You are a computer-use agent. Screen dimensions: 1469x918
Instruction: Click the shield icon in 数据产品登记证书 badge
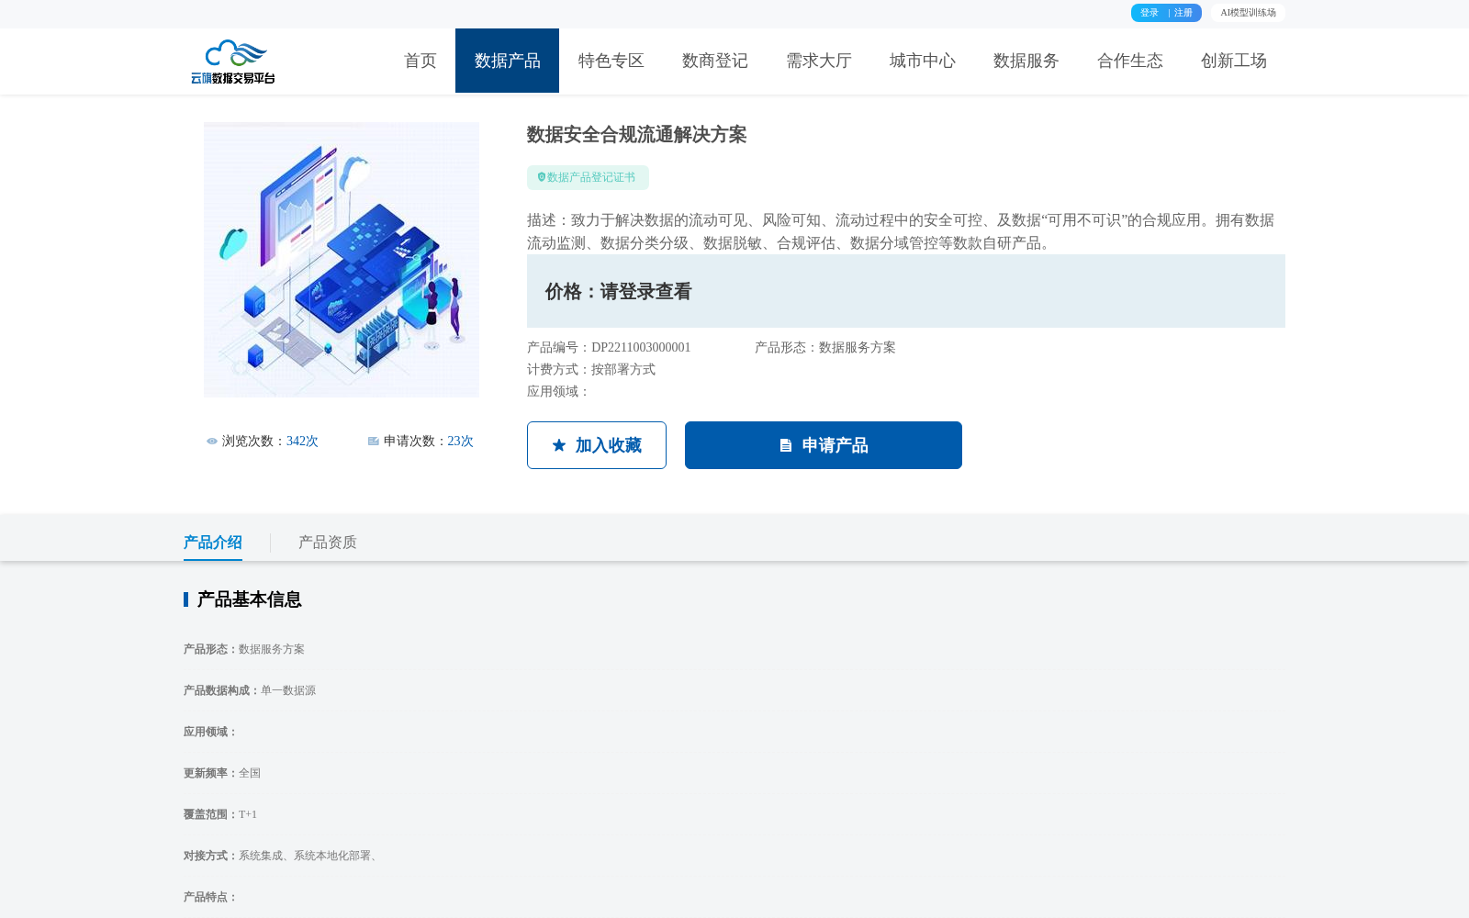542,177
